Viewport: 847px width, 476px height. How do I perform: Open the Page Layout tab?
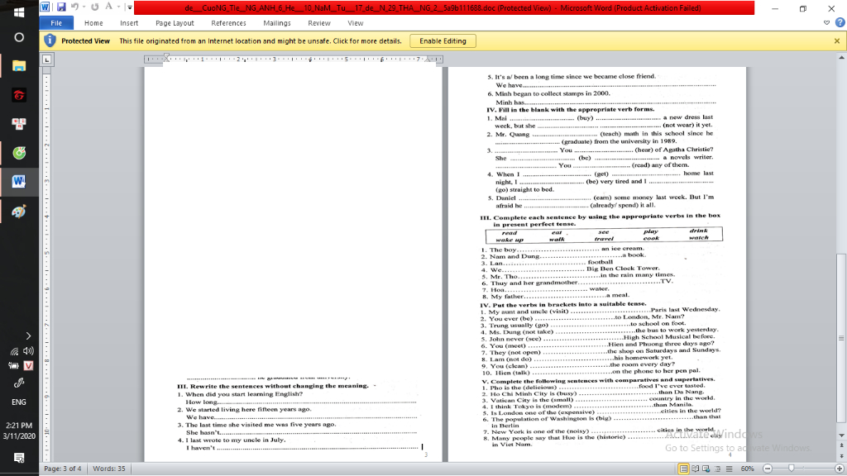[x=175, y=23]
